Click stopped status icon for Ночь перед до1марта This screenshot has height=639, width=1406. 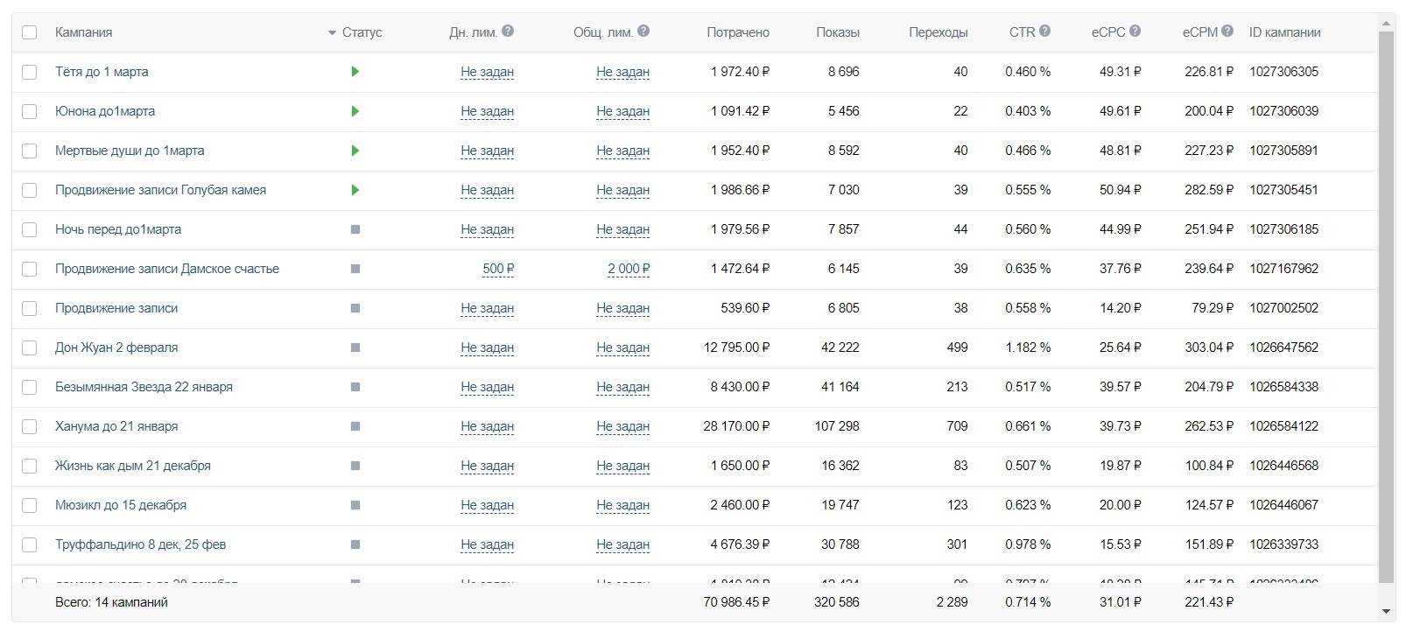coord(355,229)
